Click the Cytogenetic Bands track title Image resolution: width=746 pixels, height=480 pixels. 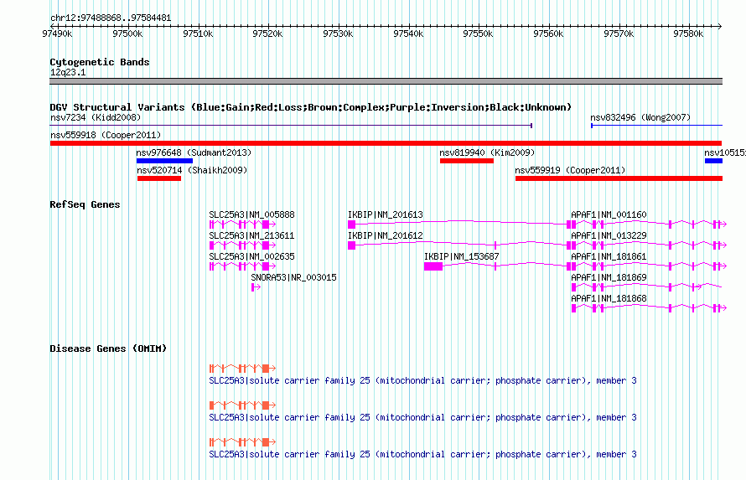pyautogui.click(x=100, y=62)
